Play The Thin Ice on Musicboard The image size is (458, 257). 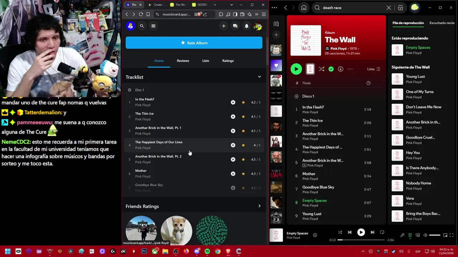click(x=233, y=116)
